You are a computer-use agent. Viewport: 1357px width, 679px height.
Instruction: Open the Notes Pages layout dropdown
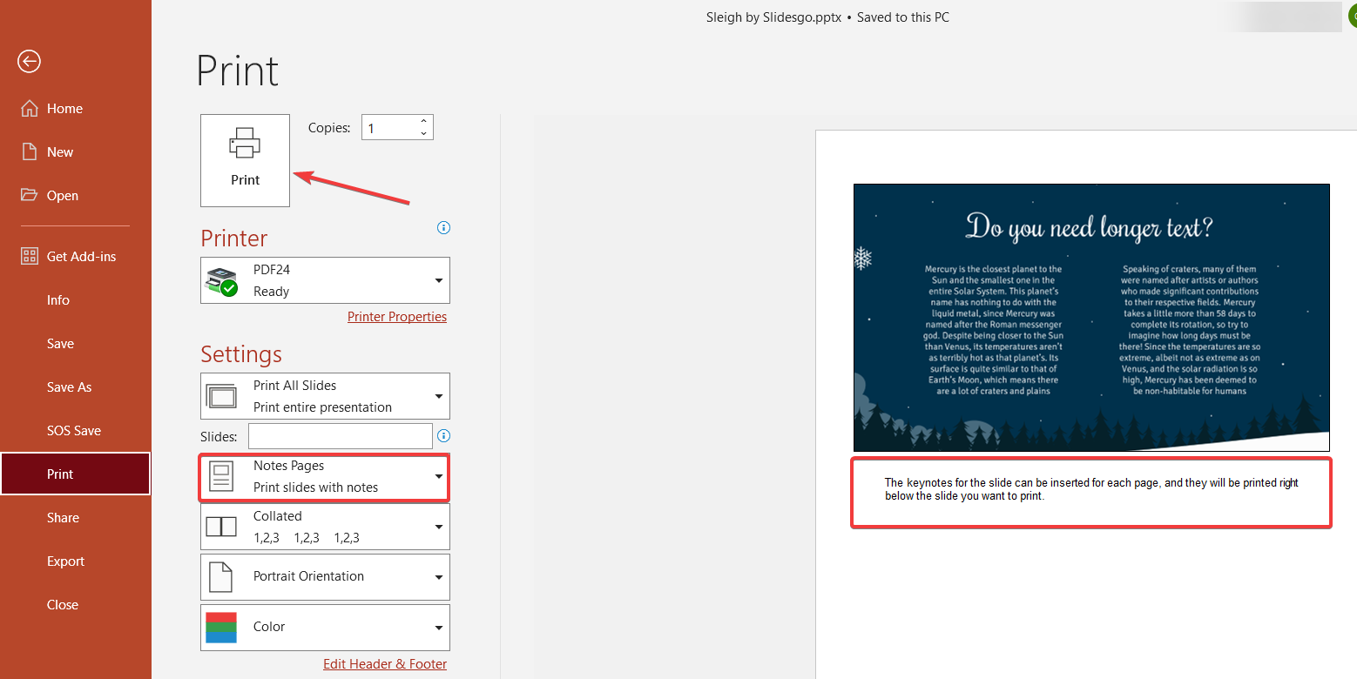(325, 477)
